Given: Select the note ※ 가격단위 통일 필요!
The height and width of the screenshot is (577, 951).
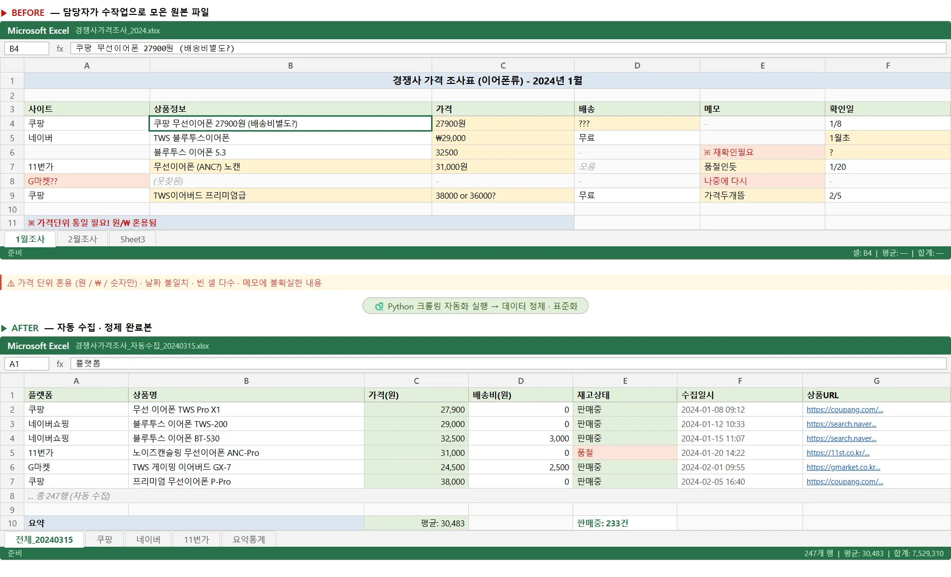Looking at the screenshot, I should [299, 223].
